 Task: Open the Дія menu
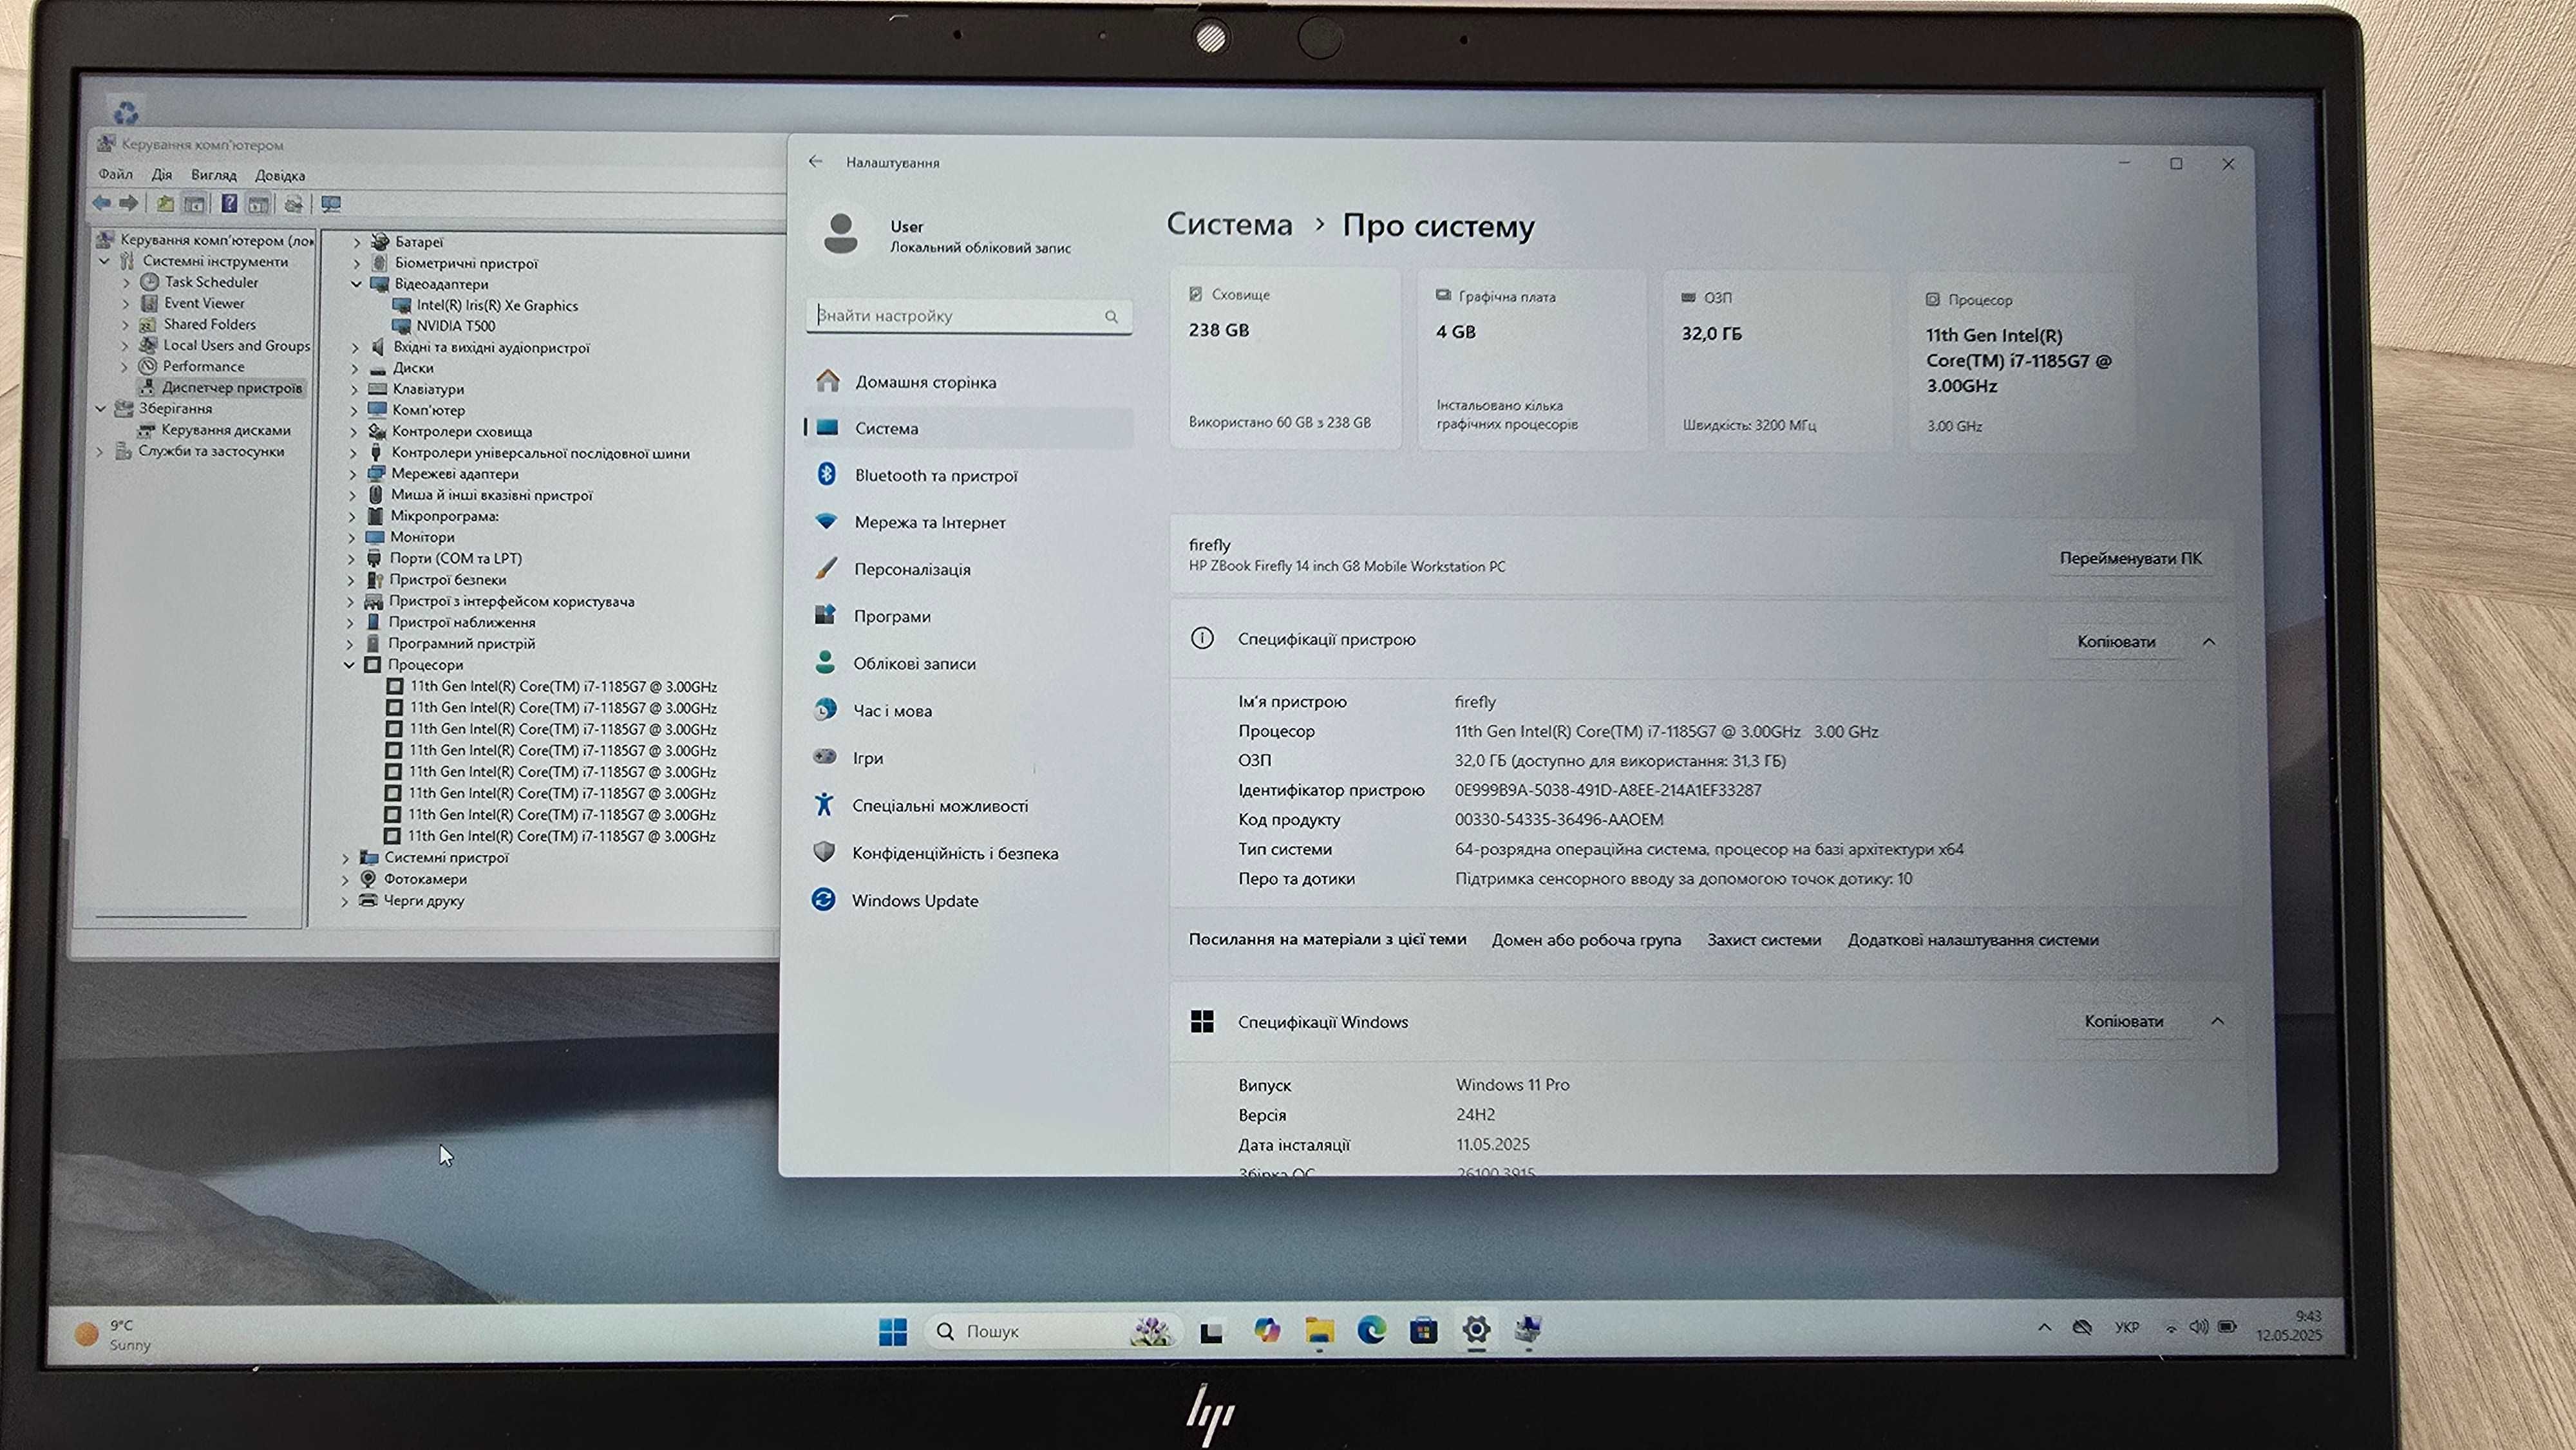click(162, 175)
